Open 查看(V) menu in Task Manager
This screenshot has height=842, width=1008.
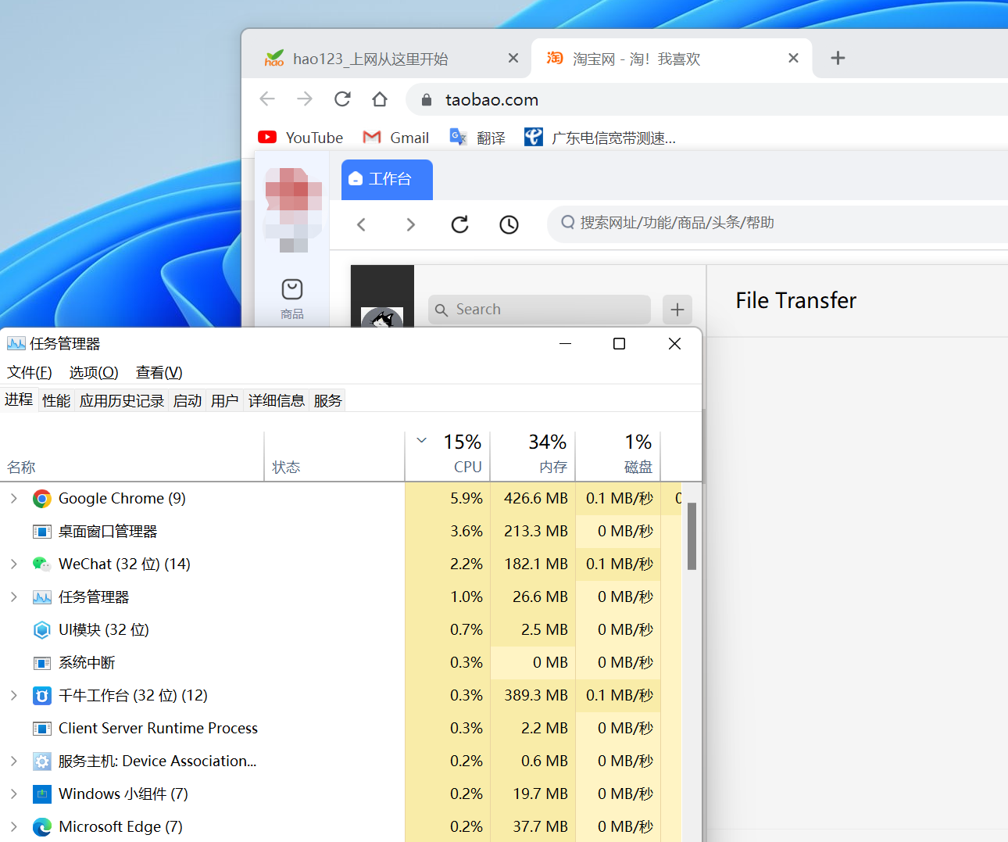[159, 372]
